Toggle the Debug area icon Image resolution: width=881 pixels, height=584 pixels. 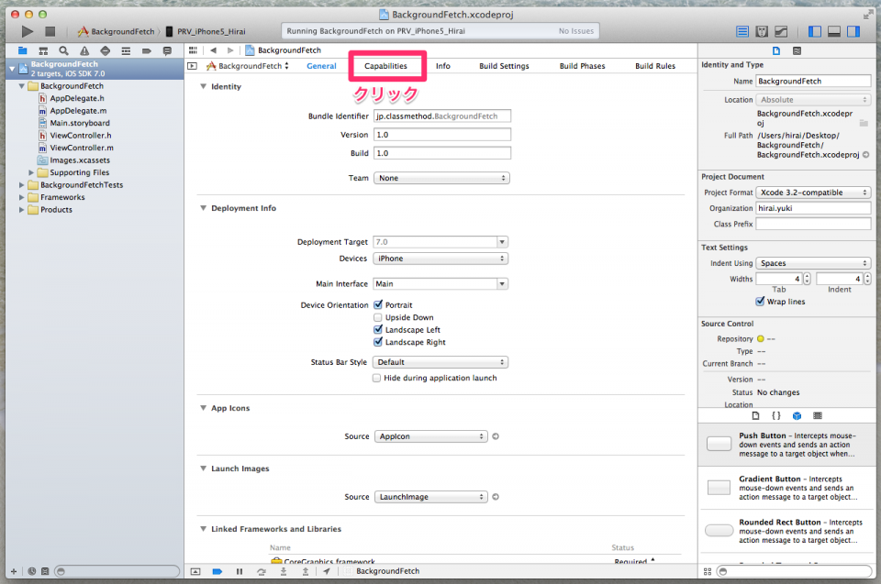(x=834, y=31)
